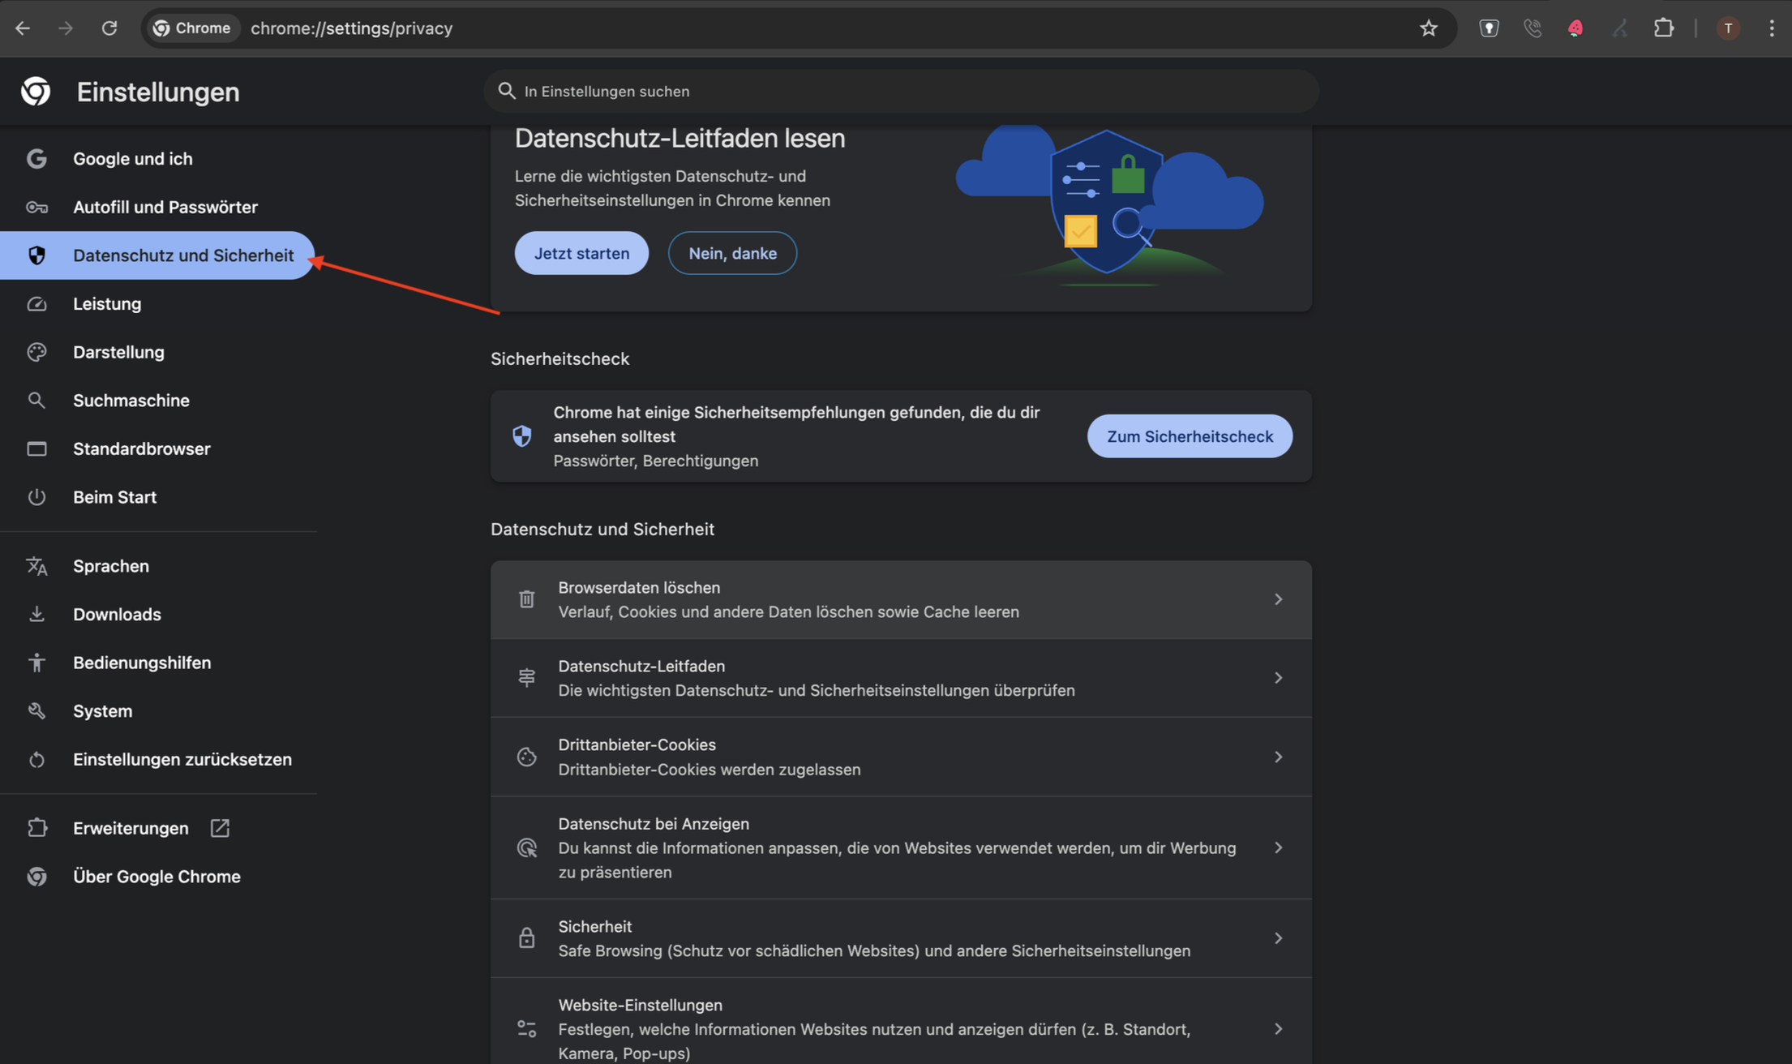Open the Downloads sidebar section

click(x=117, y=614)
